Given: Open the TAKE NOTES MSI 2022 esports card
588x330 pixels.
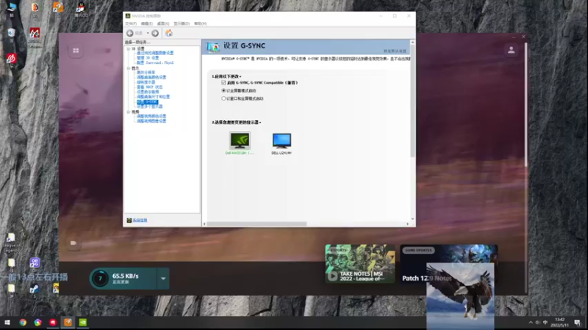Looking at the screenshot, I should pyautogui.click(x=360, y=263).
